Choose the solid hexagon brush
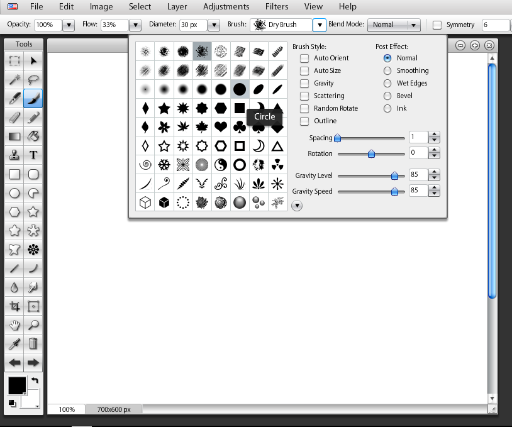The height and width of the screenshot is (427, 512). point(221,108)
